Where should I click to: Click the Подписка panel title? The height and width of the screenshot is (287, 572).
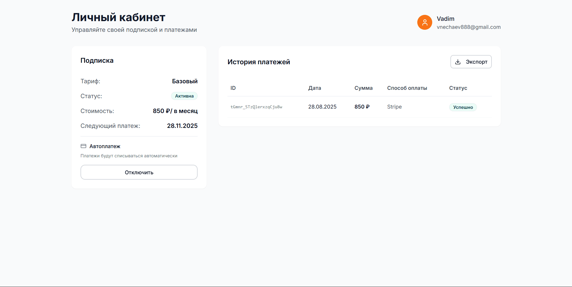[x=97, y=60]
